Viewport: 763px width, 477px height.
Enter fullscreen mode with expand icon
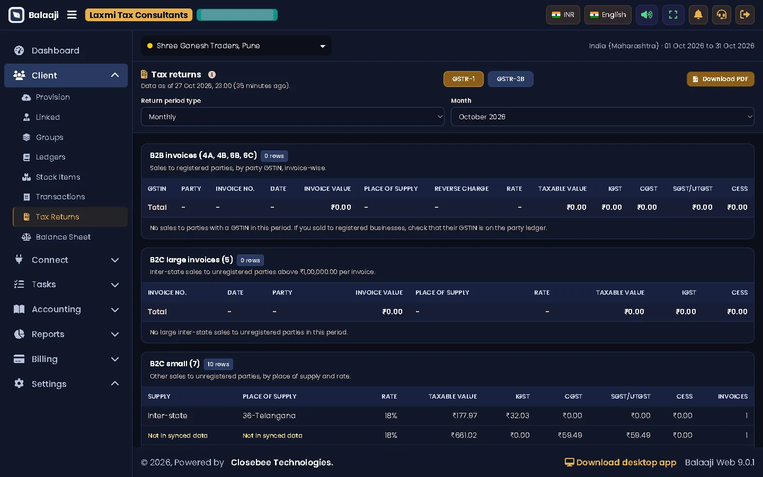coord(673,15)
